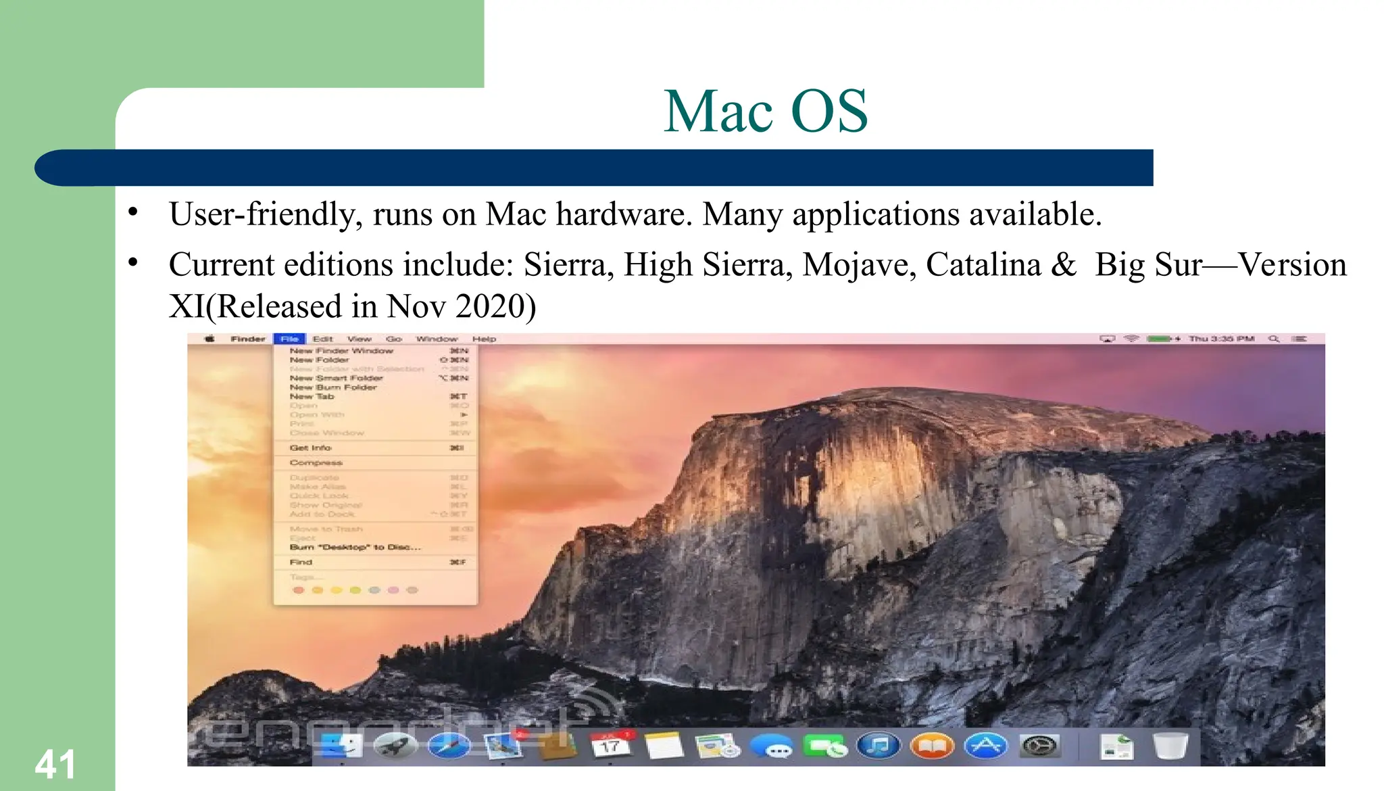
Task: Click Wi-Fi icon in menu bar
Action: click(x=1131, y=339)
